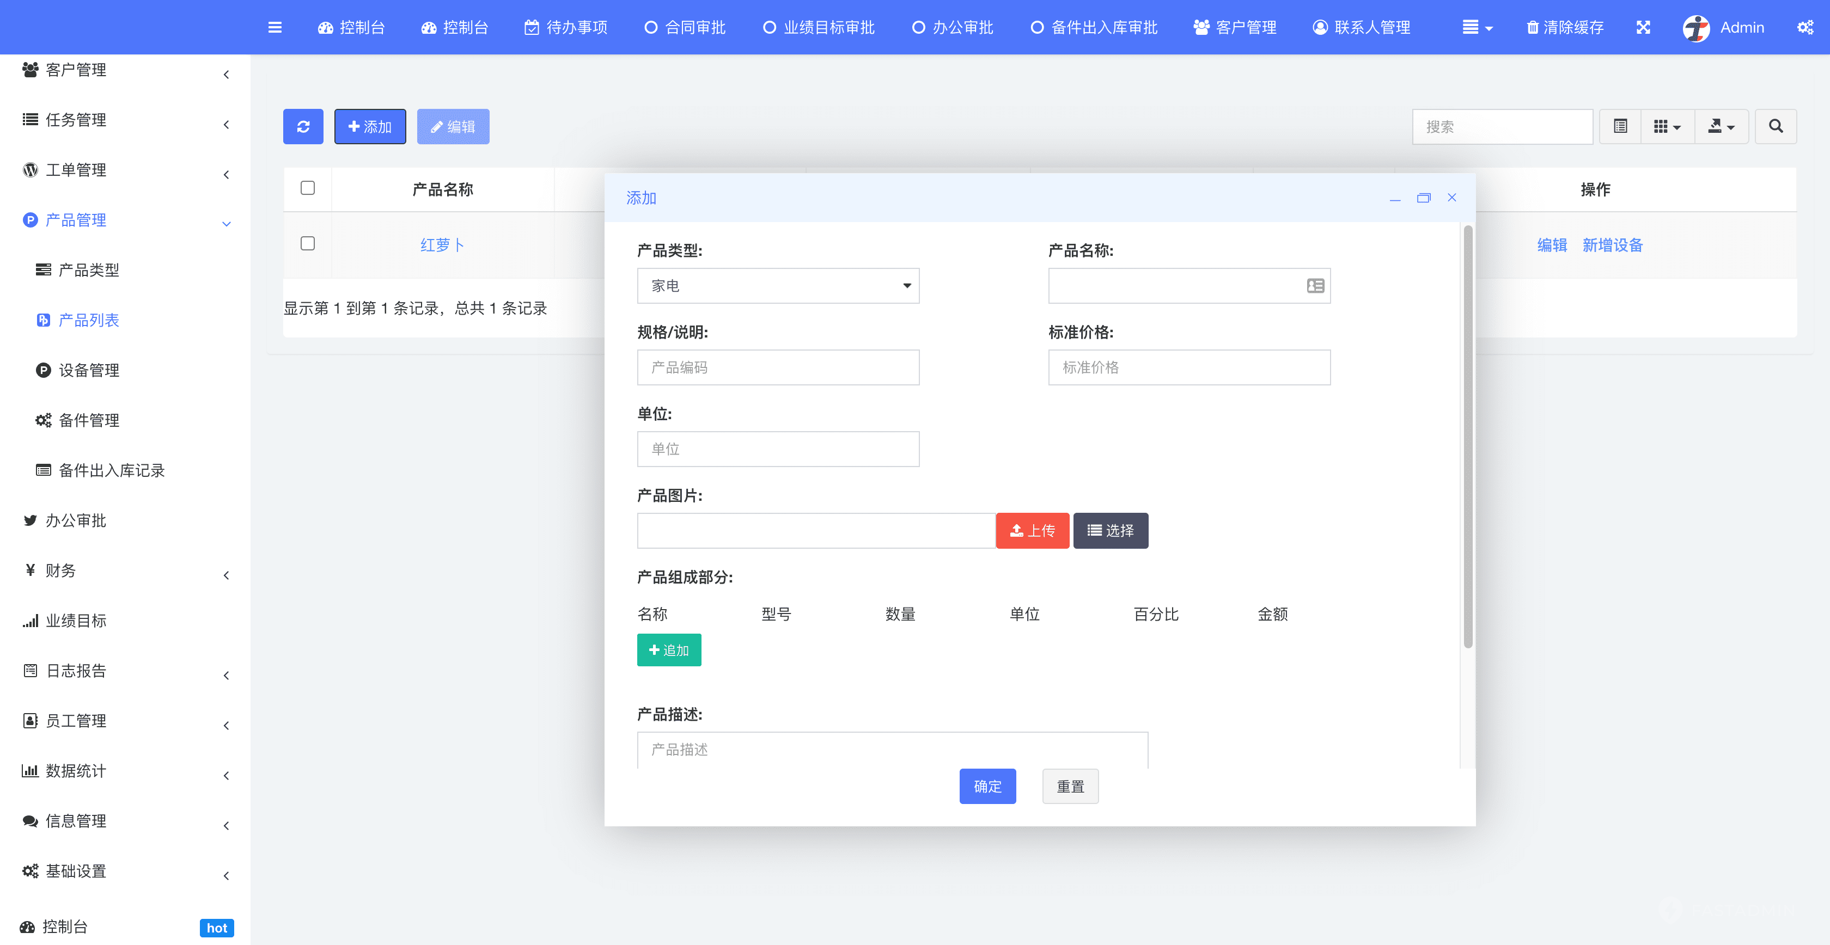Click the Admin avatar image

click(1695, 28)
